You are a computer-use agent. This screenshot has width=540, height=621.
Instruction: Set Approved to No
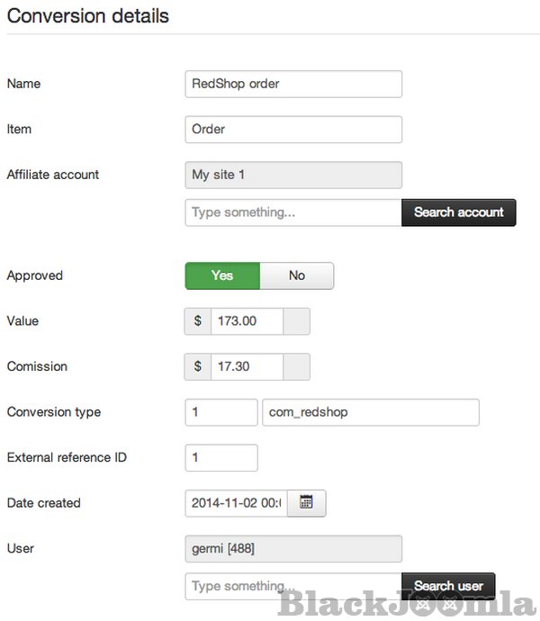[x=297, y=275]
